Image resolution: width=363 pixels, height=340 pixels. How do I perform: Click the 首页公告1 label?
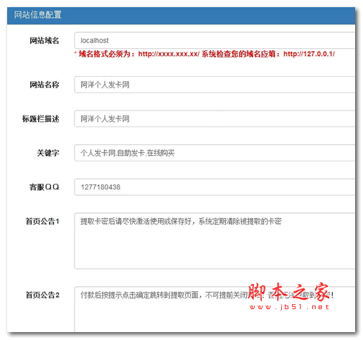point(42,221)
